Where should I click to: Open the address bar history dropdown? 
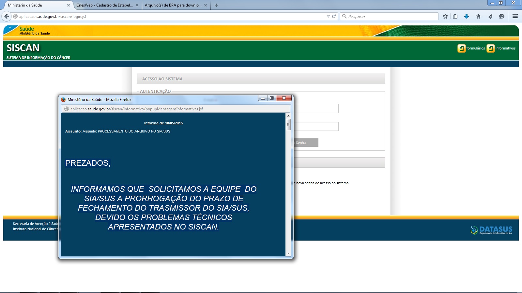[328, 16]
